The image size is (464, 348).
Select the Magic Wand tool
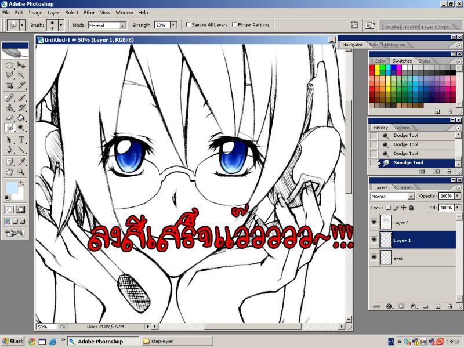point(21,75)
